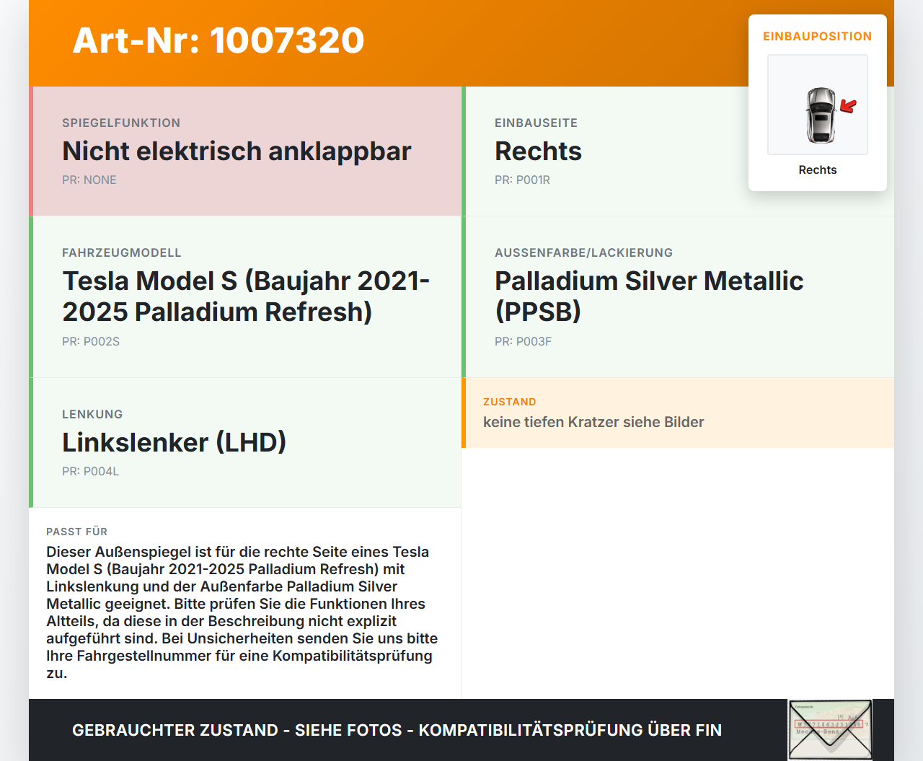Click the 'EINBAUPOSITION' card title

(818, 36)
